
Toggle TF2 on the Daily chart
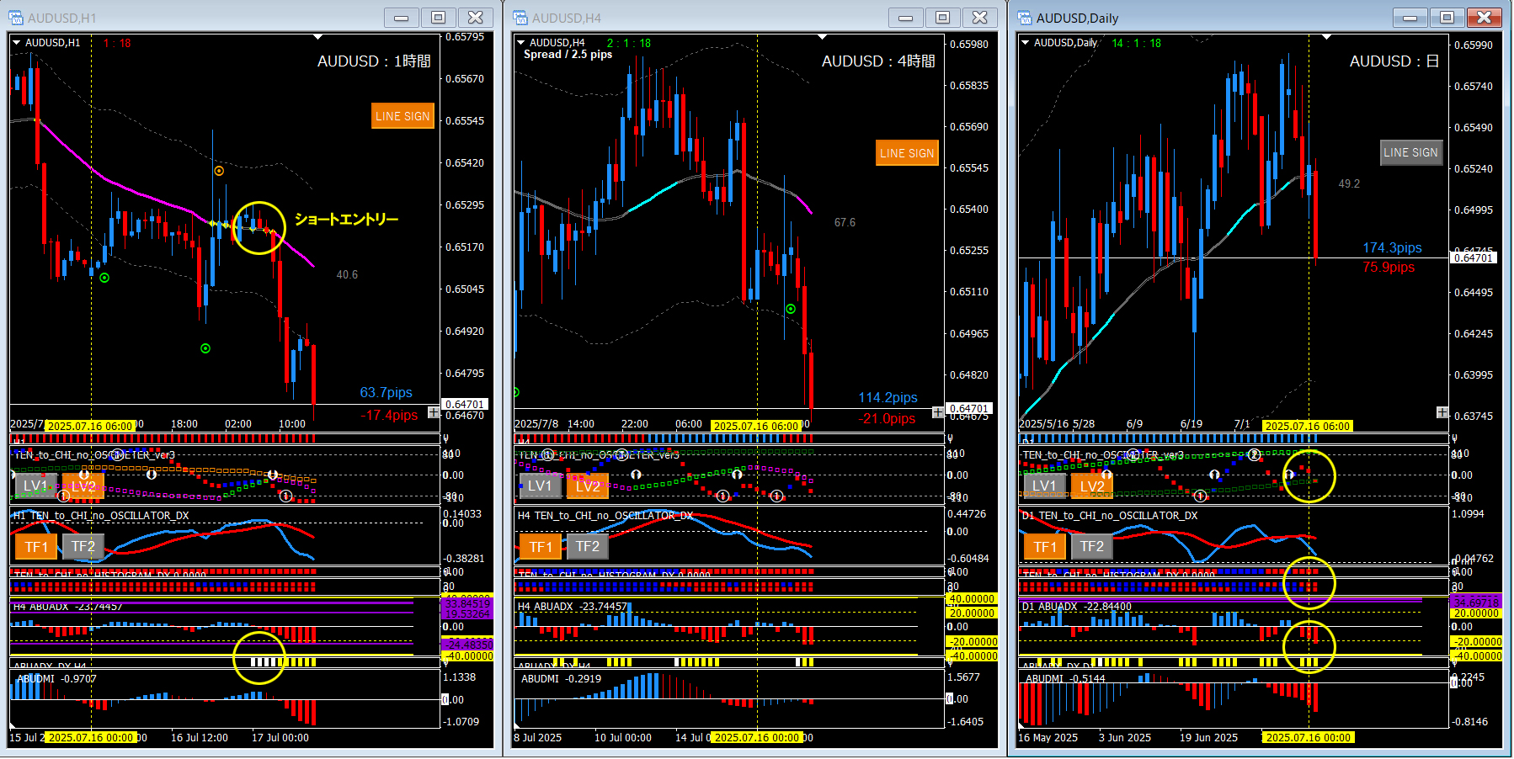point(1091,547)
